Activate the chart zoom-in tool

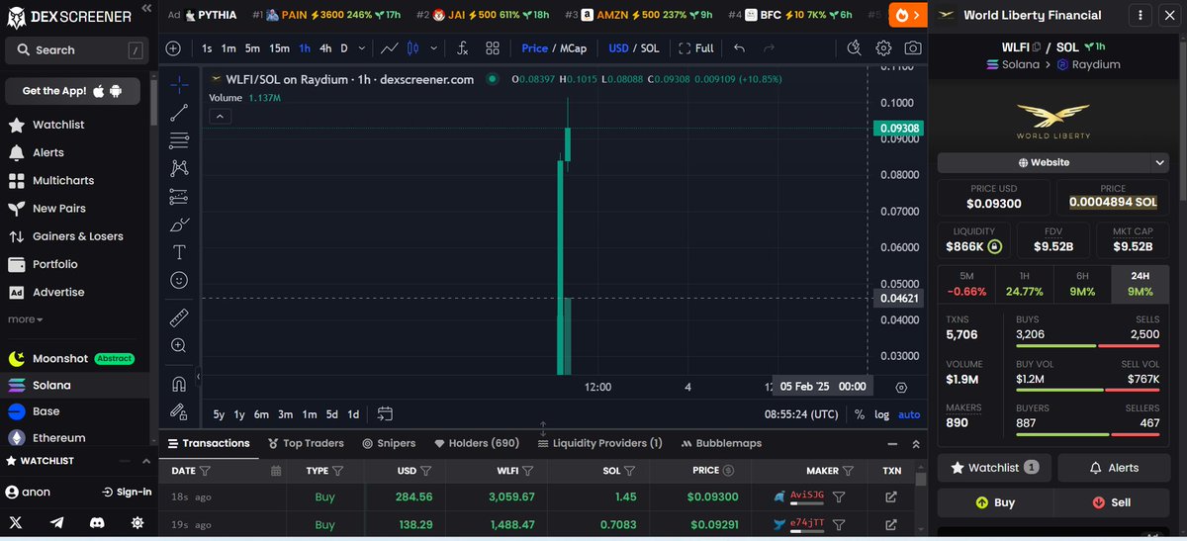click(179, 345)
